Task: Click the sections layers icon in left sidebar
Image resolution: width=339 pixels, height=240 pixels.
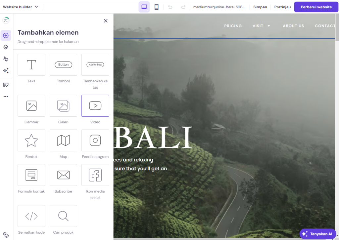Action: (x=6, y=47)
